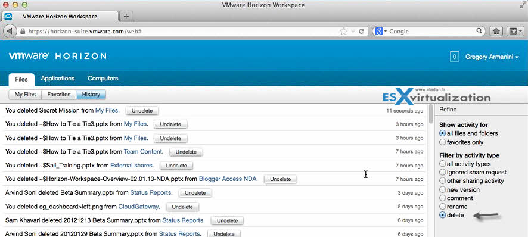Screen dimensions: 528x237
Task: Open notifications counter box showing 0
Action: point(454,57)
